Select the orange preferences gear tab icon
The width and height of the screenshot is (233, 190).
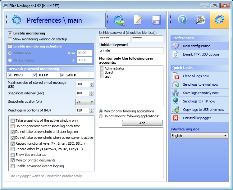click(219, 20)
